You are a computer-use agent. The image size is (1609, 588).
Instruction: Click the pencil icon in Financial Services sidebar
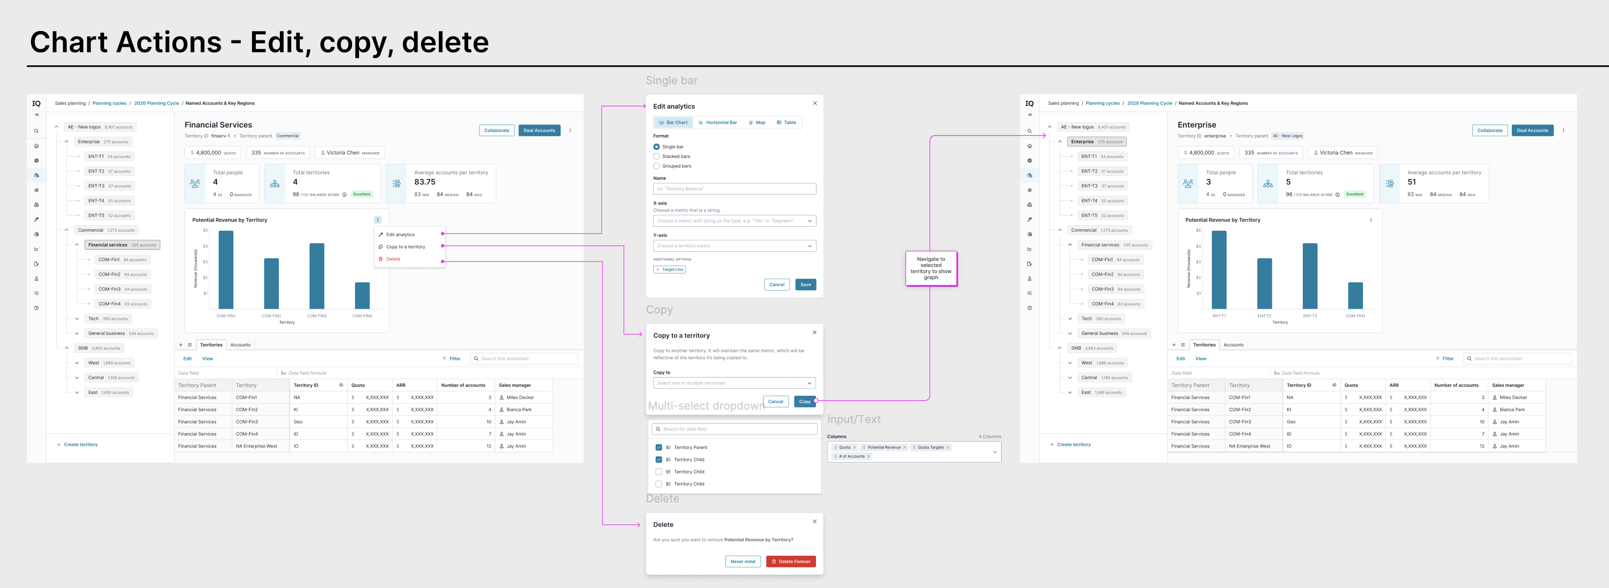pyautogui.click(x=36, y=220)
